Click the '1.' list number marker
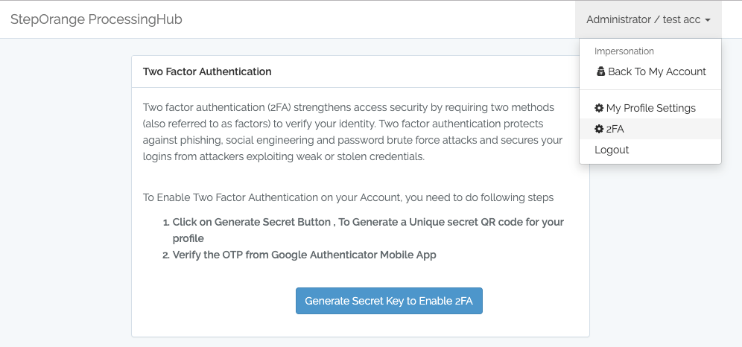This screenshot has width=742, height=347. (165, 223)
